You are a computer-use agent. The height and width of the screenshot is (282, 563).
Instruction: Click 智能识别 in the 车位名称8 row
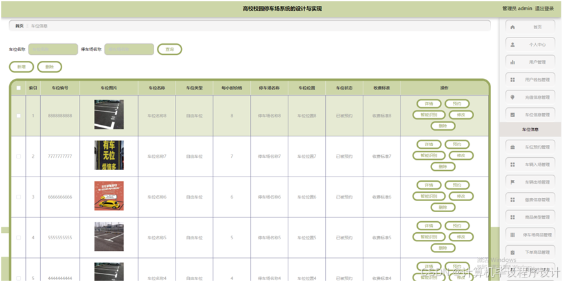[x=429, y=115]
